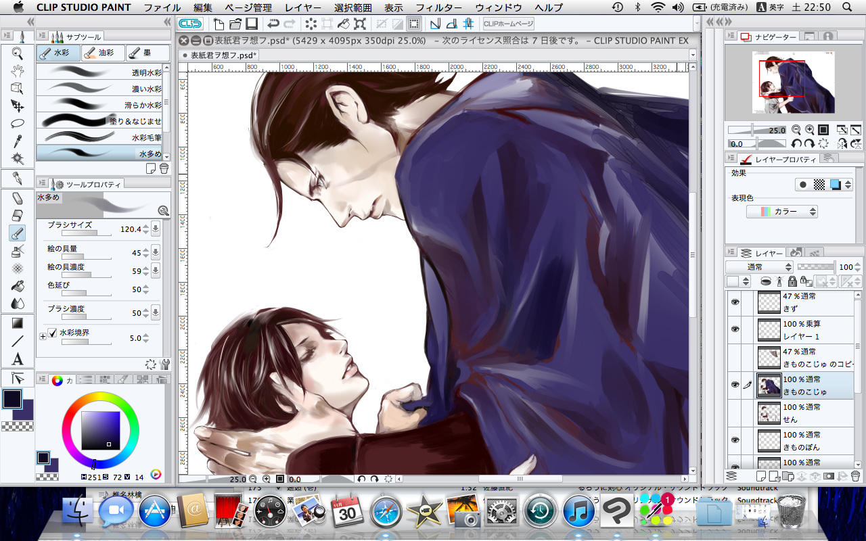Image resolution: width=866 pixels, height=541 pixels.
Task: Delete sub tool with trash icon
Action: [x=163, y=168]
